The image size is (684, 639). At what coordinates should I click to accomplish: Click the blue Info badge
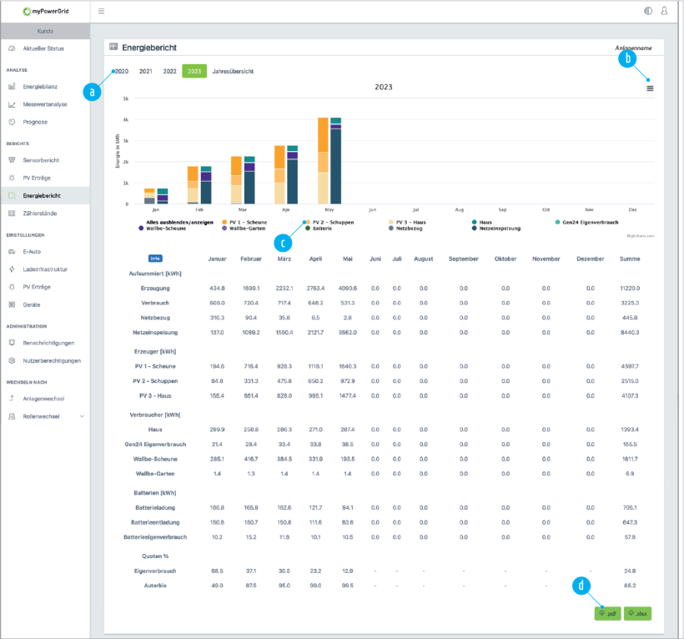point(155,259)
